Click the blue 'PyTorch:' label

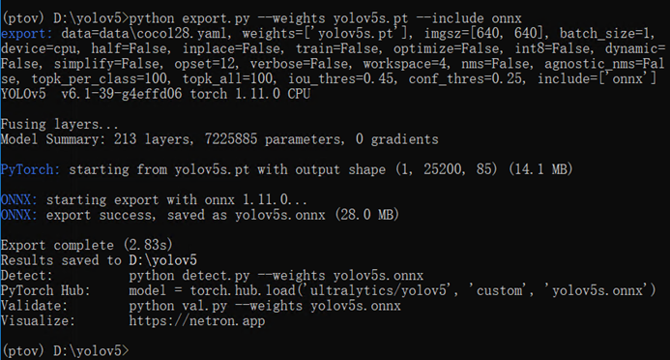pyautogui.click(x=30, y=169)
